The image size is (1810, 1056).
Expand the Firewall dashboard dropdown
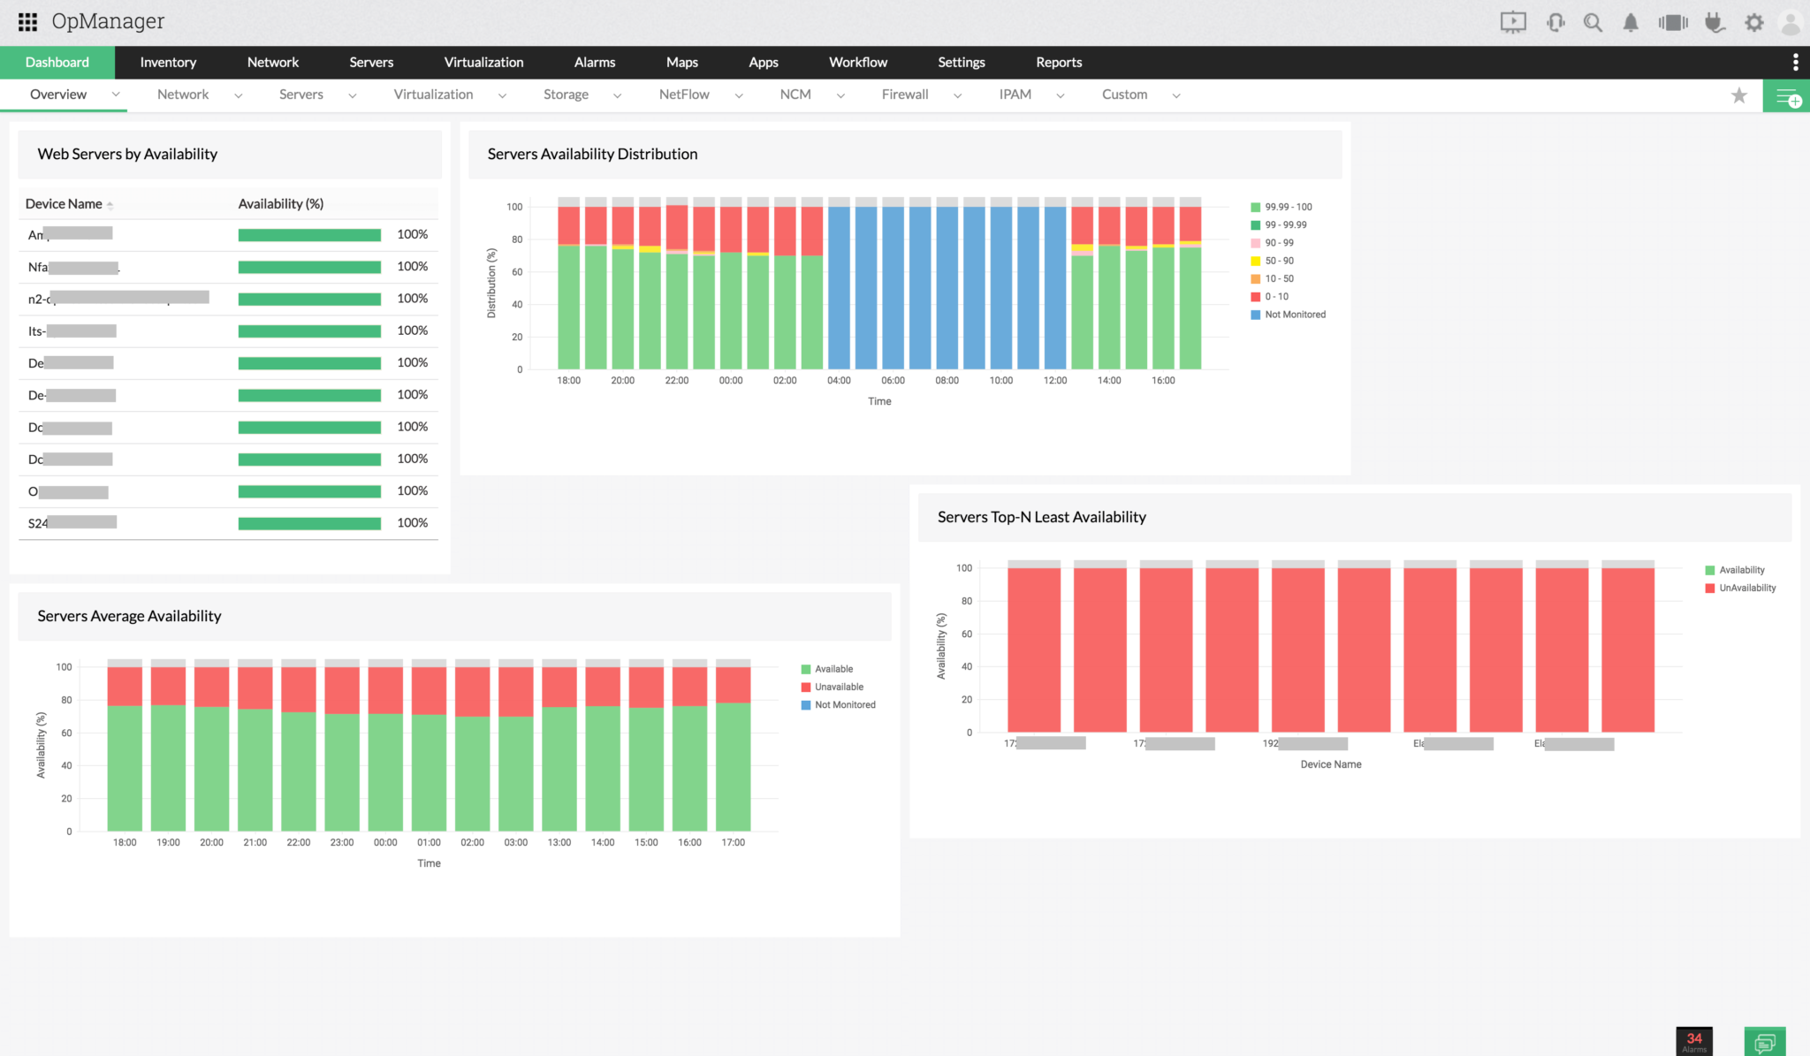point(957,95)
